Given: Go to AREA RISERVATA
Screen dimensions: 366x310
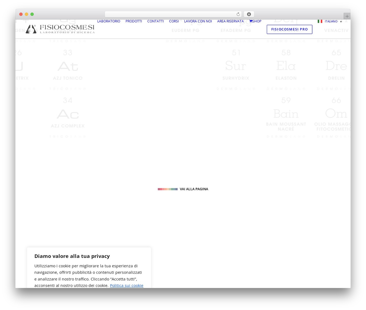Looking at the screenshot, I should pyautogui.click(x=230, y=21).
